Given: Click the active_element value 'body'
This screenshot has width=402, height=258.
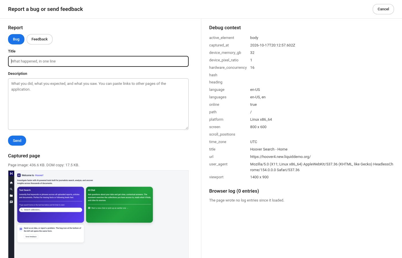Looking at the screenshot, I should point(254,38).
